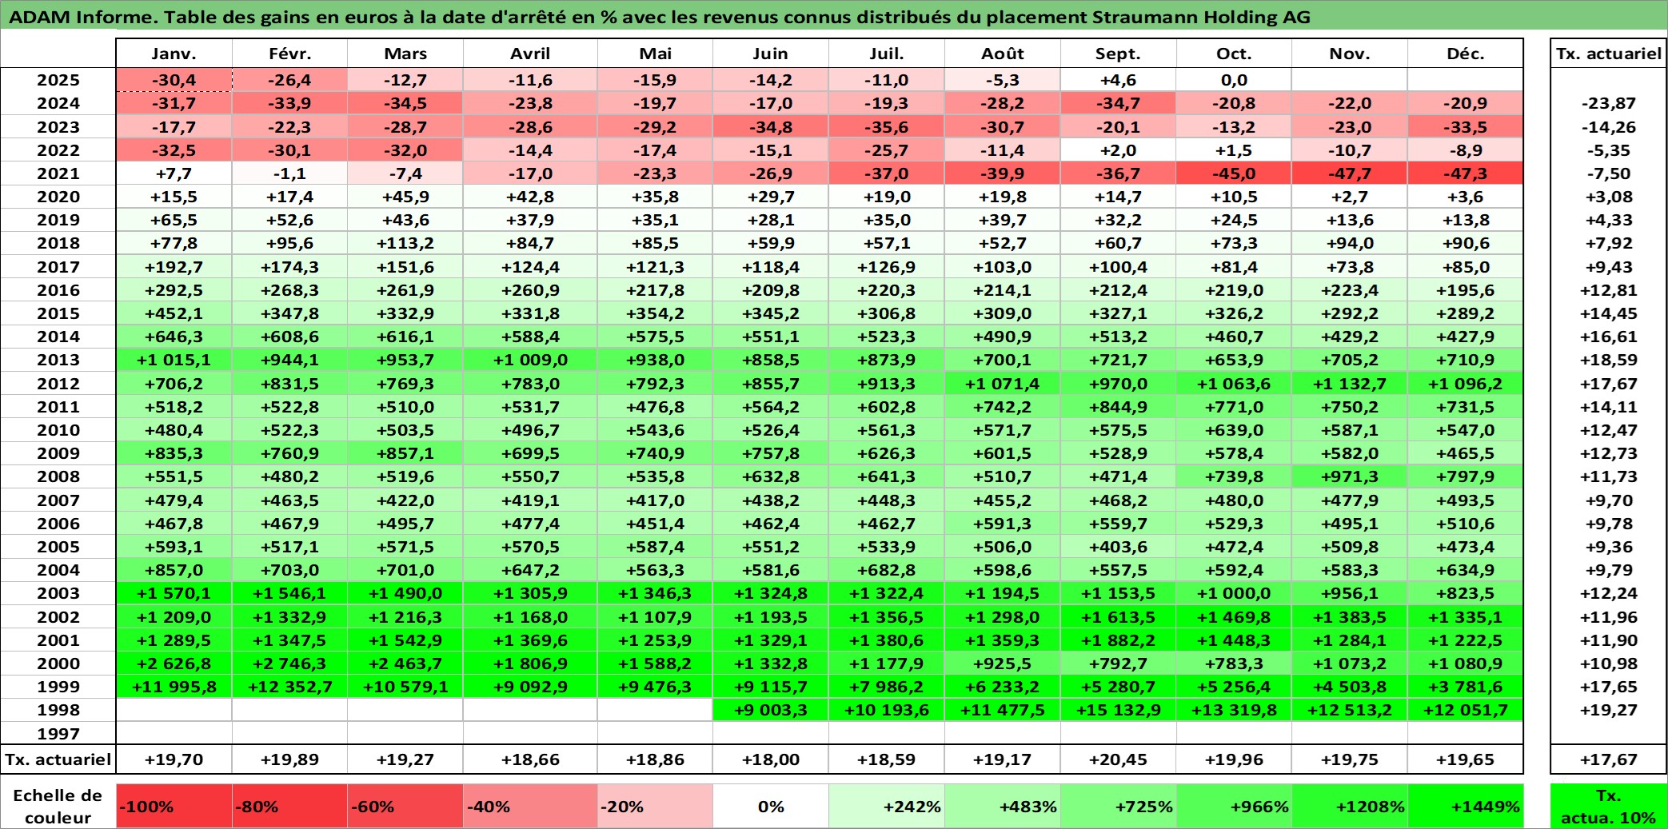Select the bottom-row rate +20,45
The image size is (1668, 829).
1118,759
